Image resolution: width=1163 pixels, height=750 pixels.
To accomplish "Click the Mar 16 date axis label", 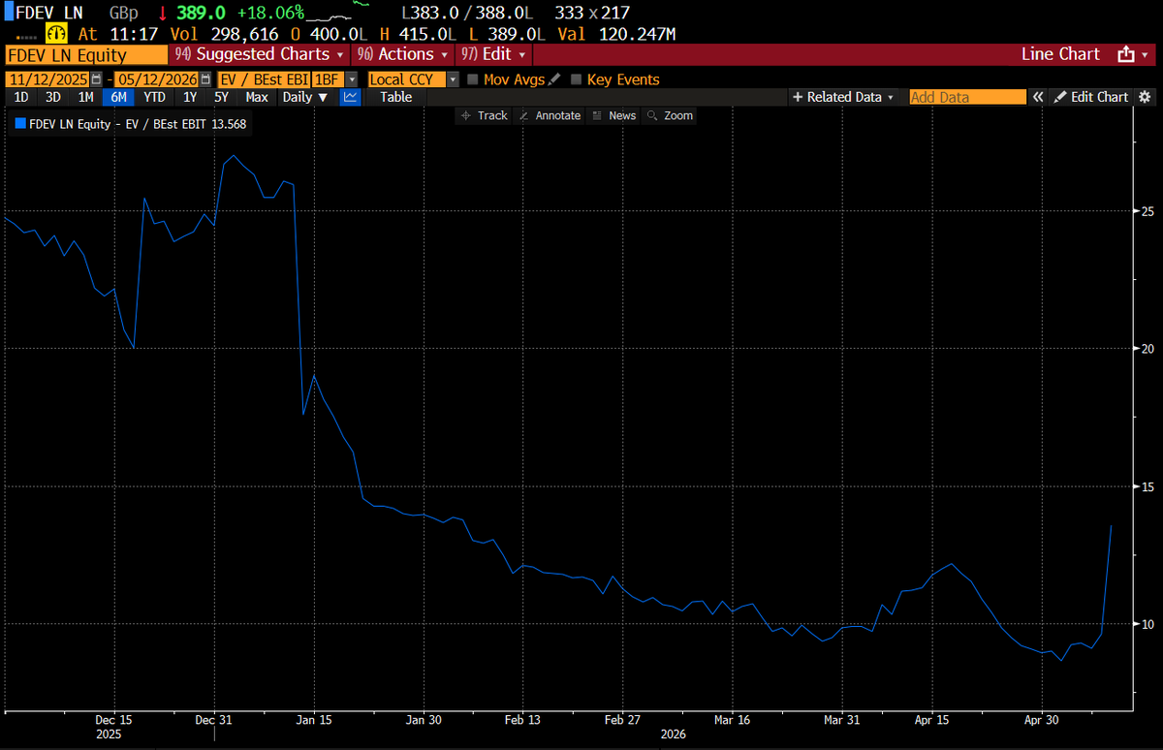I will pos(732,721).
